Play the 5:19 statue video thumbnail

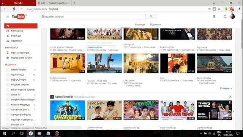pos(104,63)
